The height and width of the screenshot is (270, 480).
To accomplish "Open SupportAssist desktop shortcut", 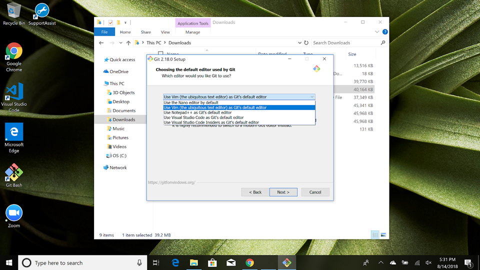I will [x=42, y=14].
